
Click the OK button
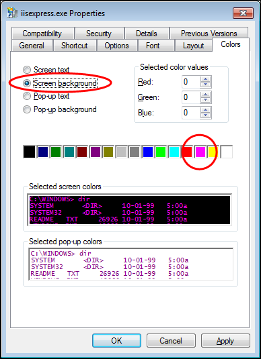point(116,340)
